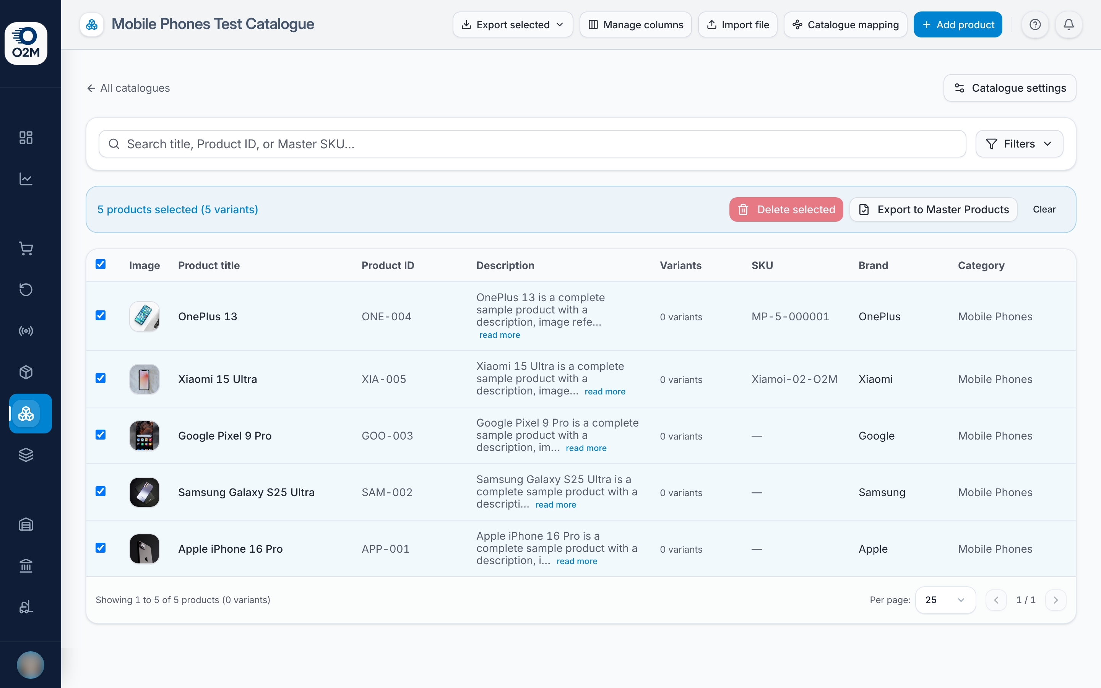This screenshot has width=1101, height=688.
Task: Open Catalogue settings
Action: (x=1010, y=88)
